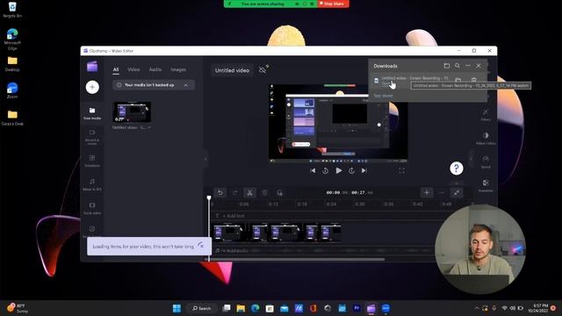Image resolution: width=562 pixels, height=316 pixels.
Task: Zoom in the timeline with plus button
Action: click(x=427, y=193)
